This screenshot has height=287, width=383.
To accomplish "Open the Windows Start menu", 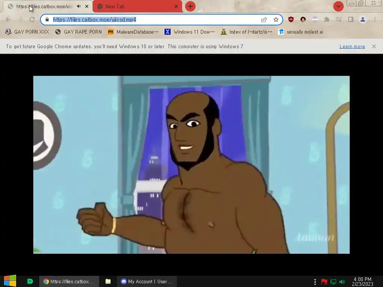I will coord(10,281).
